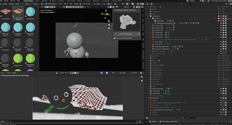The image size is (232, 125).
Task: Click the paste icon beside Import Felt Modifier
Action: [x=139, y=34]
